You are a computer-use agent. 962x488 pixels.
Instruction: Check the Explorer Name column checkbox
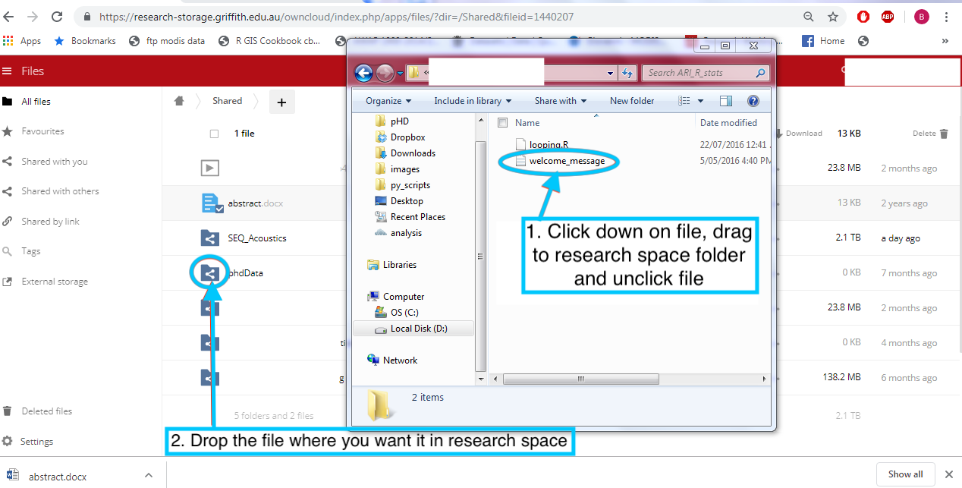pos(502,122)
